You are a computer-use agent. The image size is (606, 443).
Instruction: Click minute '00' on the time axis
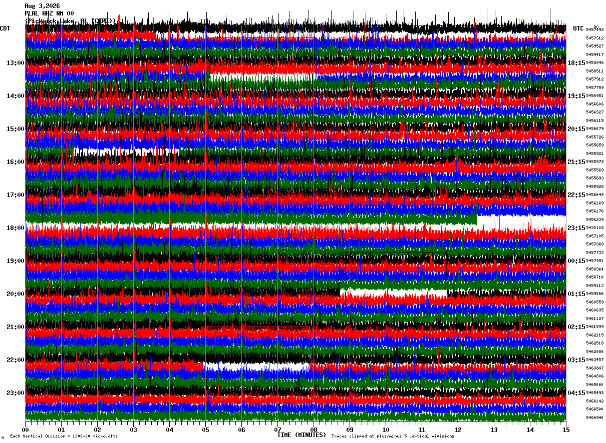[26, 429]
